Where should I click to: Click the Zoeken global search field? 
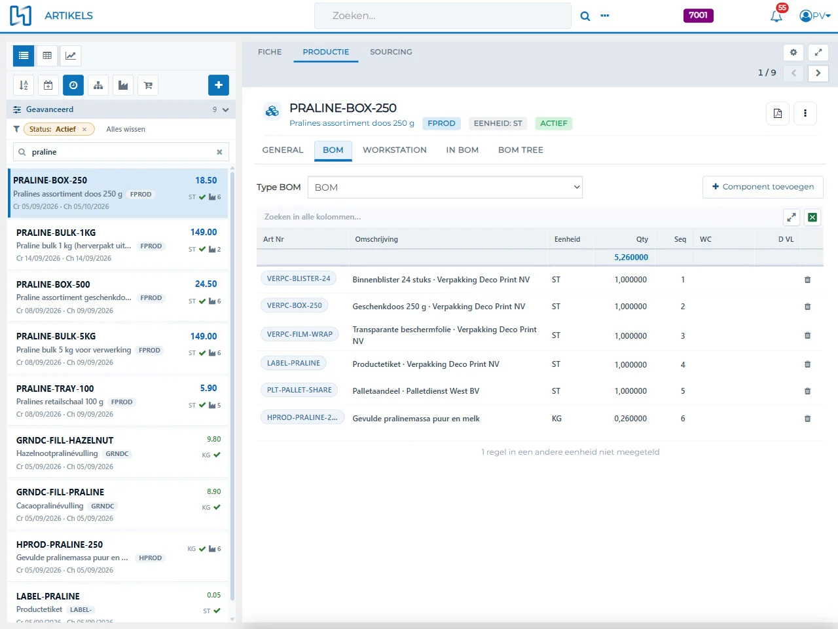tap(443, 16)
